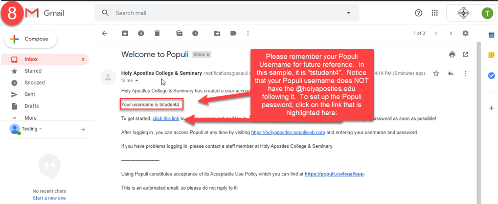Archive this email with the archive icon
498x204 pixels.
point(125,33)
